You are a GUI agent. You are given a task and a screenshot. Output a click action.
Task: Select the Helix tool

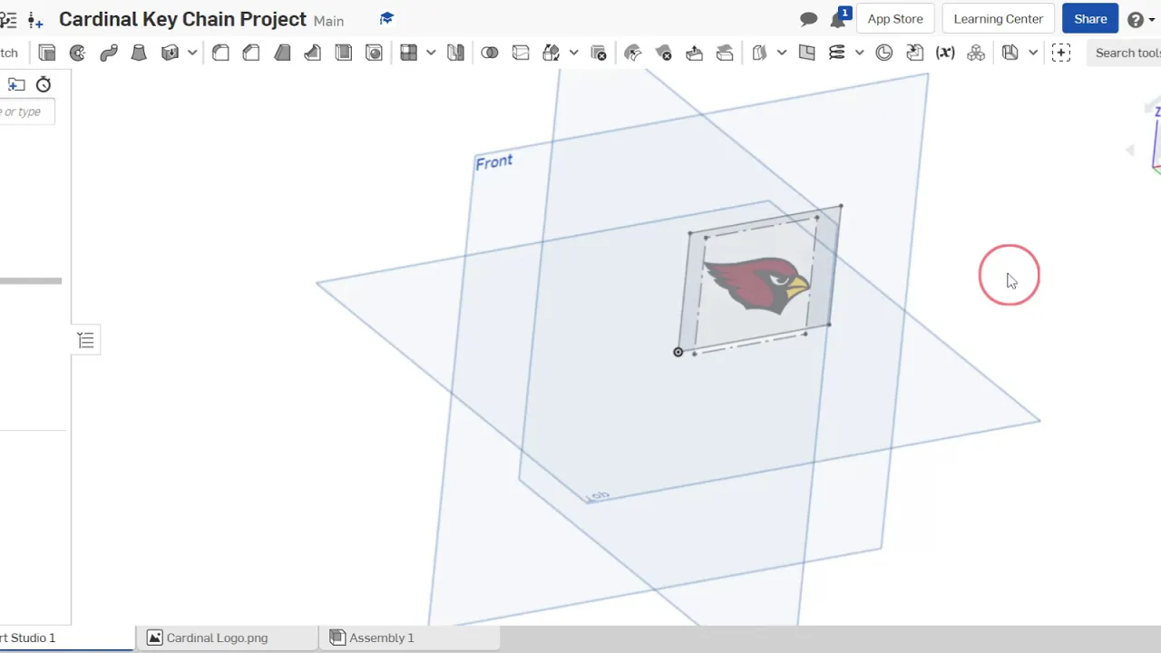837,53
